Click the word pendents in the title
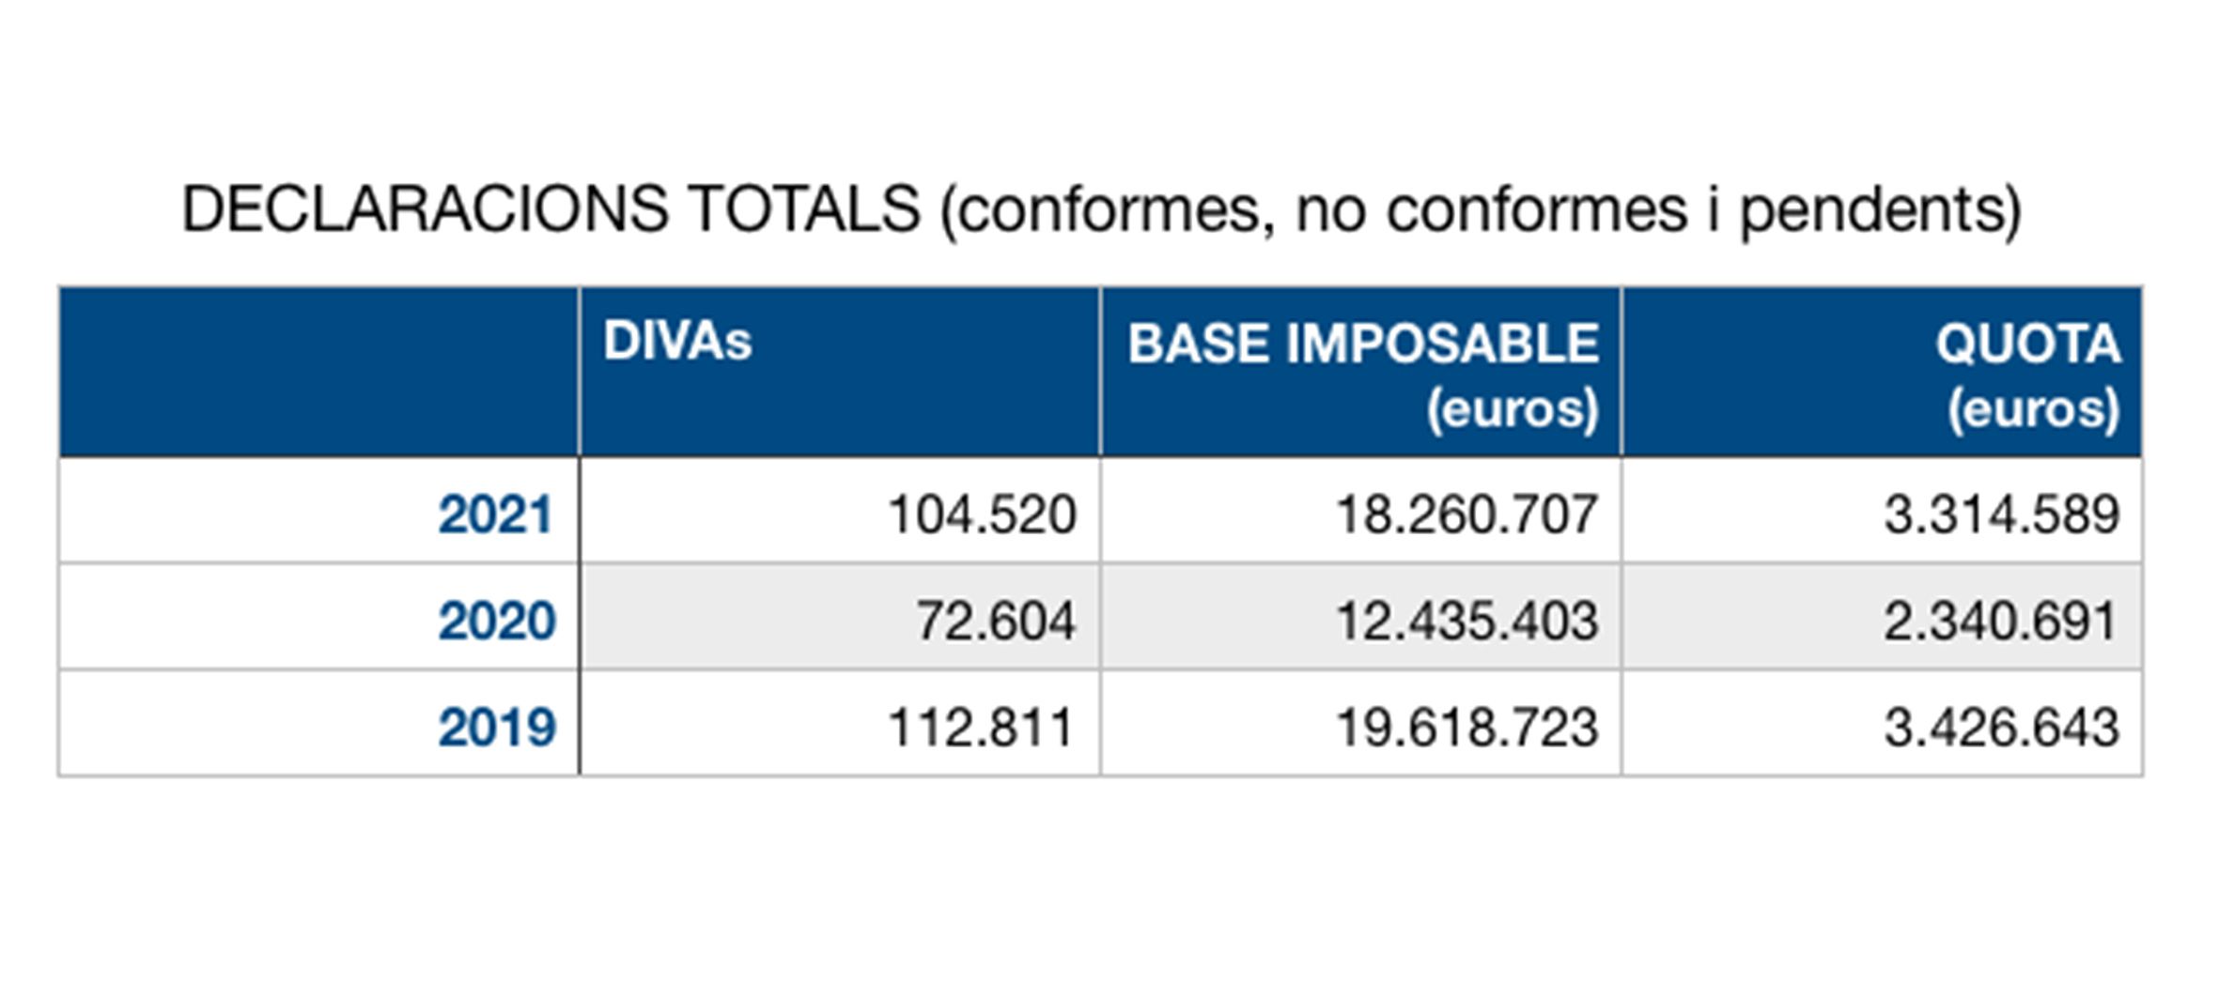Screen dimensions: 2219x998 point(1871,208)
